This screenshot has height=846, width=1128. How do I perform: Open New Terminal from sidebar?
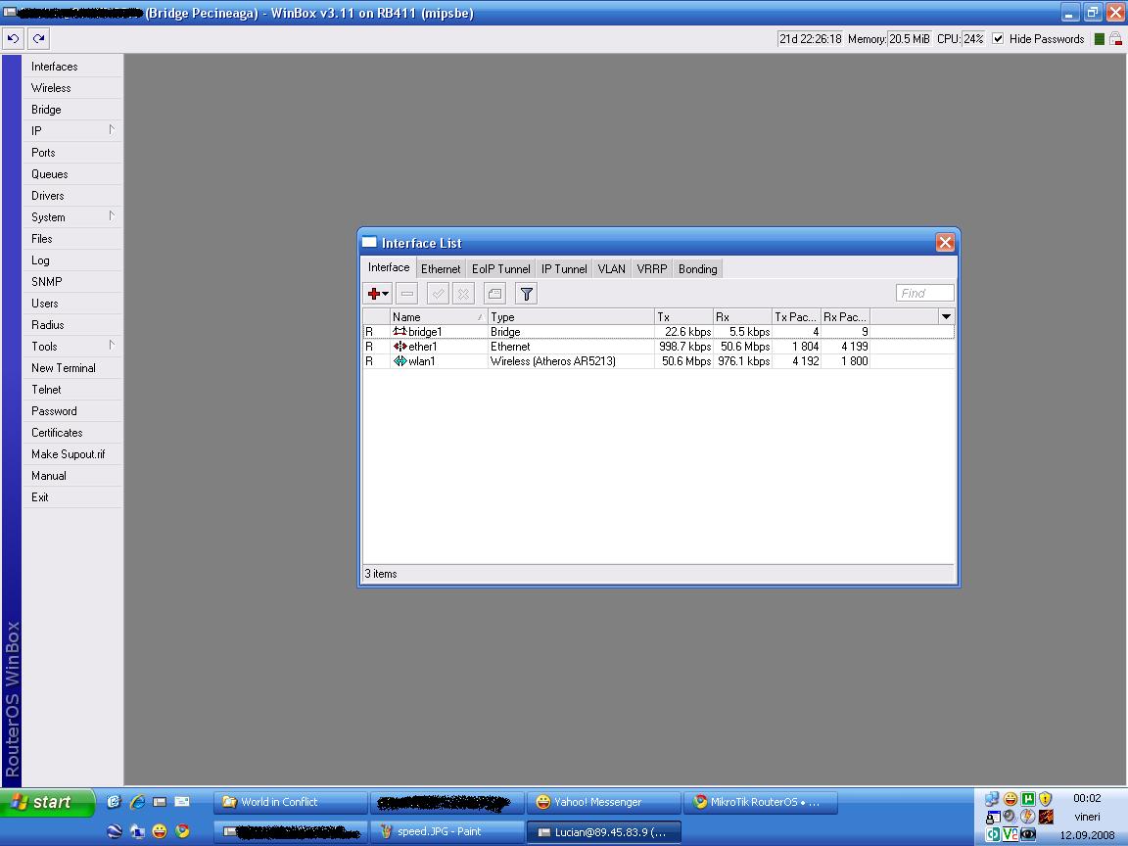click(71, 368)
